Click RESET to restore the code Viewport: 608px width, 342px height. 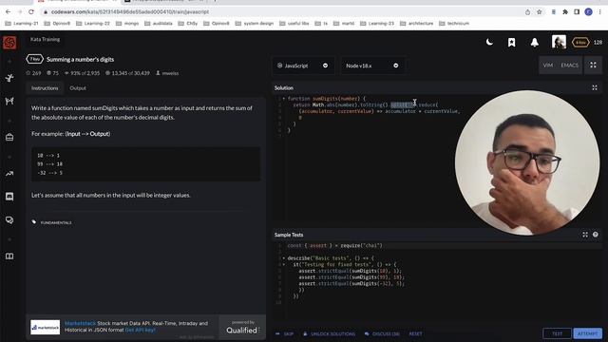click(416, 333)
